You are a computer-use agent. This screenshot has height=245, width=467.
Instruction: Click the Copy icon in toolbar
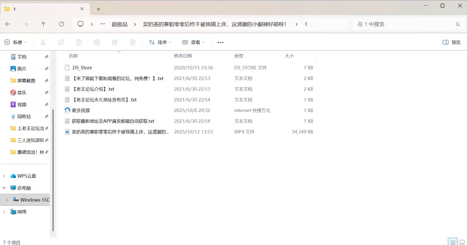(x=61, y=42)
